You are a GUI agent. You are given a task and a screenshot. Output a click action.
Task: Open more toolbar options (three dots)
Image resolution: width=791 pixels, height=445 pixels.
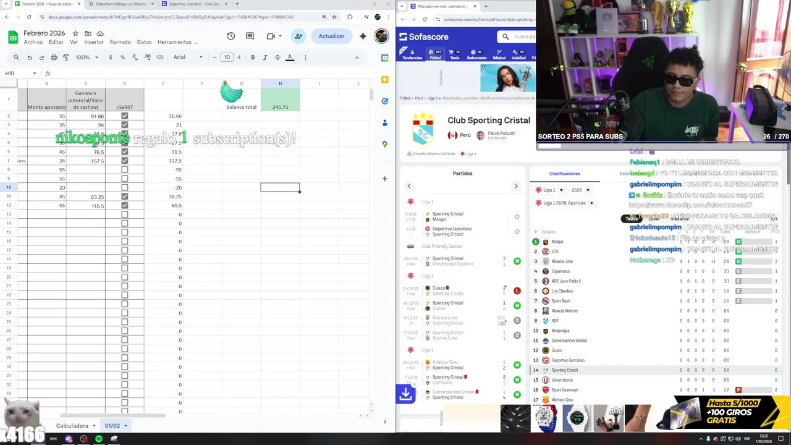[305, 57]
